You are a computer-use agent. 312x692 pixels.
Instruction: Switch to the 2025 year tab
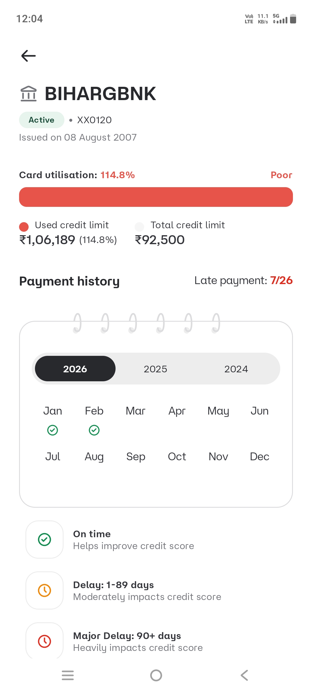click(155, 369)
